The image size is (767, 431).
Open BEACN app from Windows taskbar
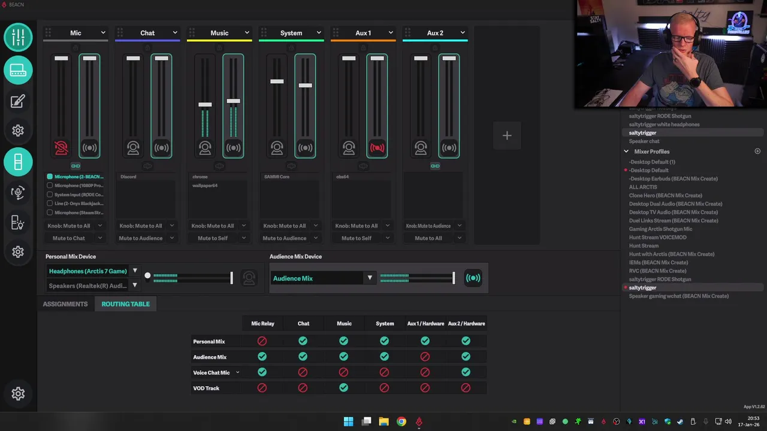(419, 421)
